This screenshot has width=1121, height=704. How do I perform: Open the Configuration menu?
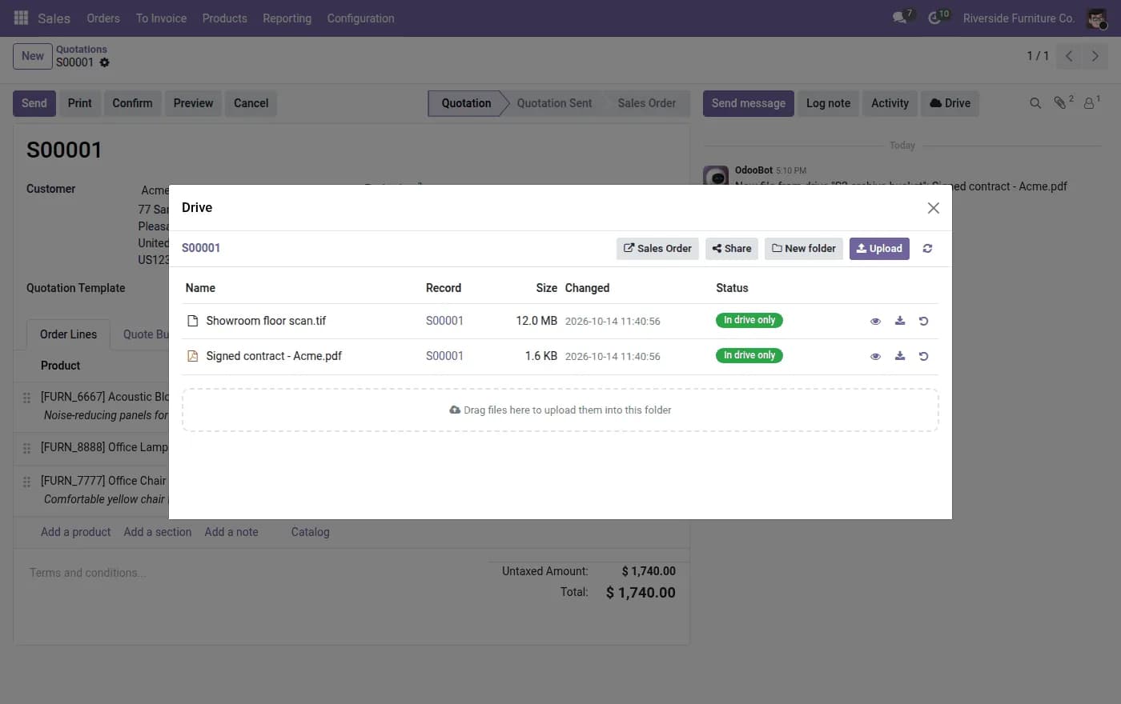tap(360, 18)
